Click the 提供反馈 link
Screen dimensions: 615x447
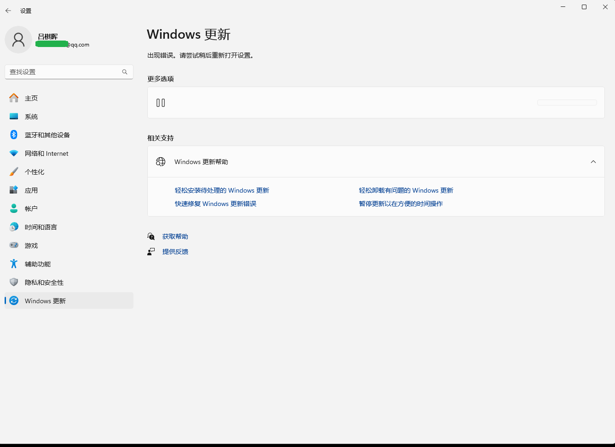point(175,252)
